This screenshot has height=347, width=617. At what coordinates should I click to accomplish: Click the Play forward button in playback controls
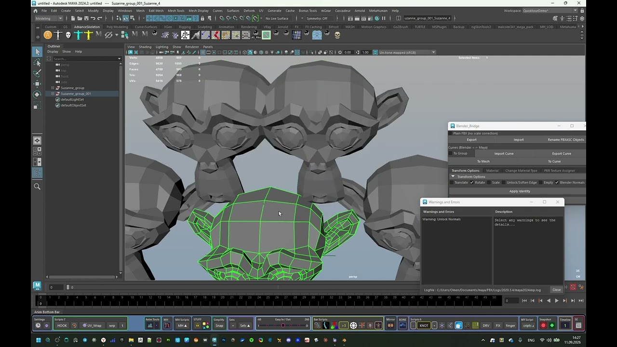click(x=557, y=301)
